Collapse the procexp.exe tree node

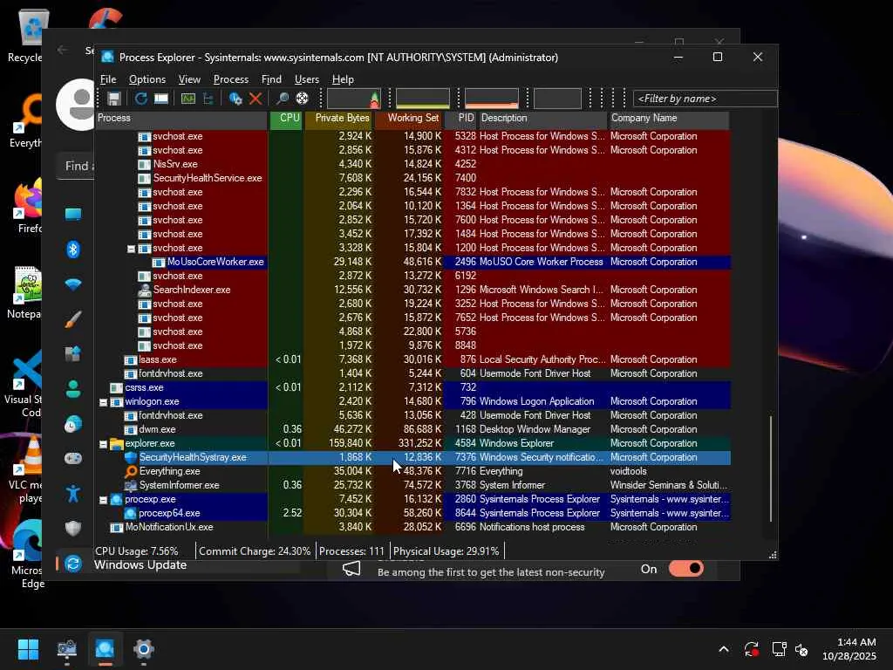pyautogui.click(x=103, y=500)
